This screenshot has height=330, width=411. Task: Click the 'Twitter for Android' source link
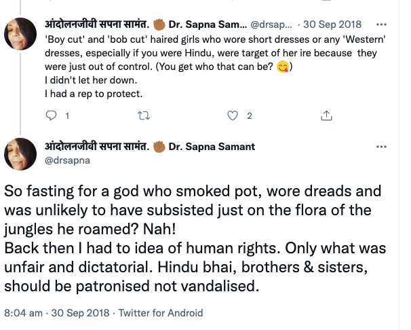pos(161,314)
